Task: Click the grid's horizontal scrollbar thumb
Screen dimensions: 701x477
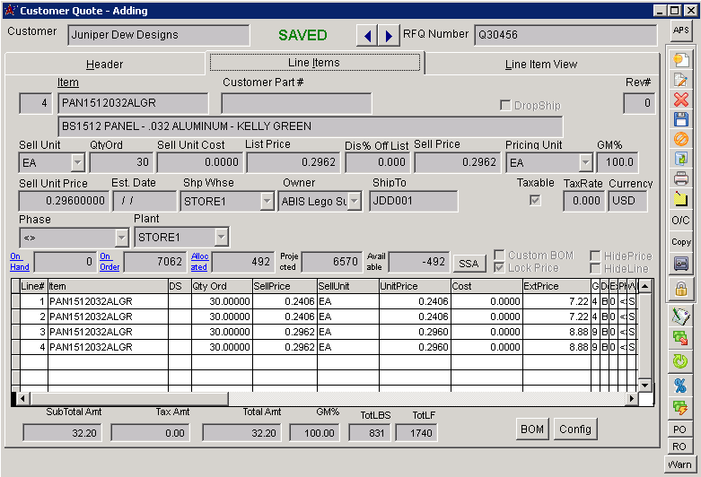Action: click(x=129, y=398)
